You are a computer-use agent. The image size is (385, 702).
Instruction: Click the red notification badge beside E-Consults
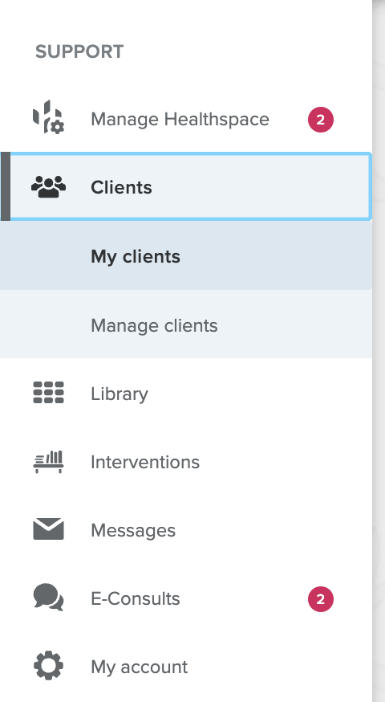(x=321, y=599)
